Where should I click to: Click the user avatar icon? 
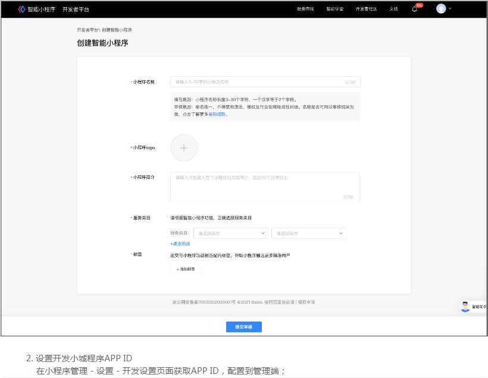[x=440, y=9]
